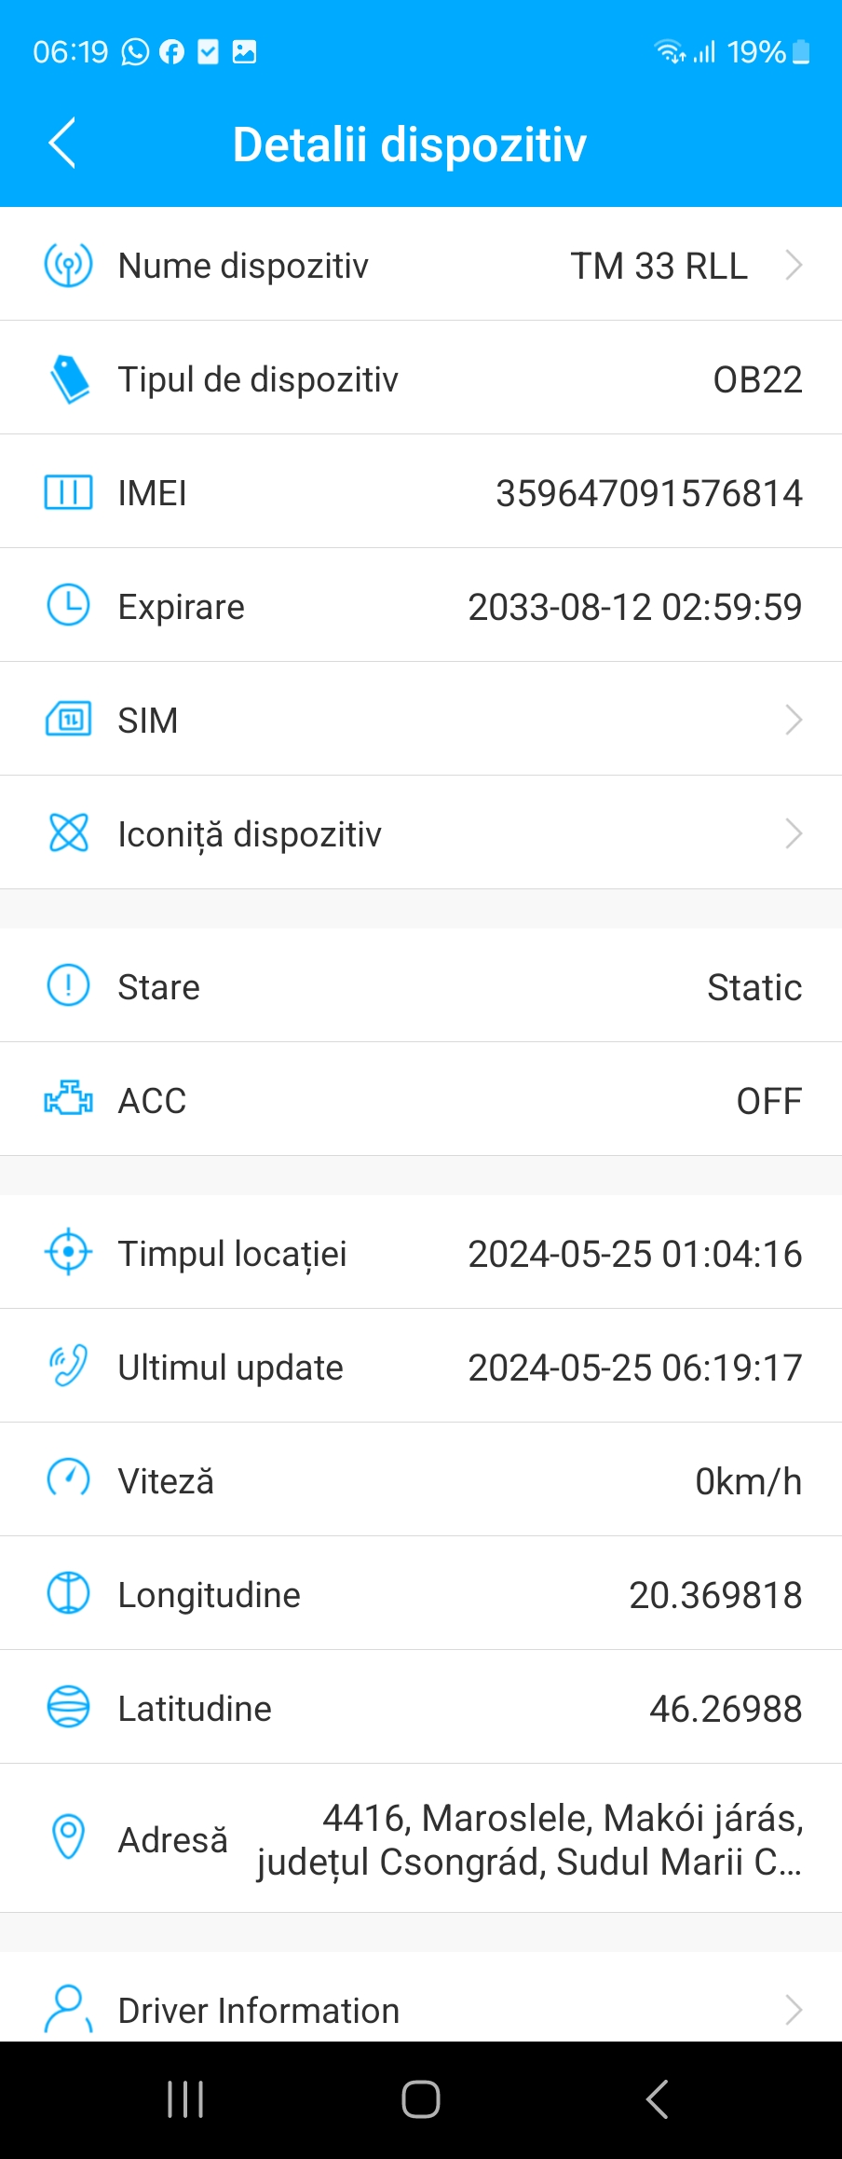Open Iconiță dispozitiv row chevron
Image resolution: width=842 pixels, height=2159 pixels.
(x=794, y=833)
